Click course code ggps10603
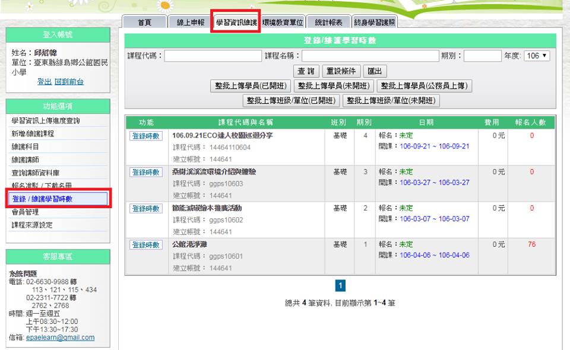The height and width of the screenshot is (350, 570). point(226,184)
